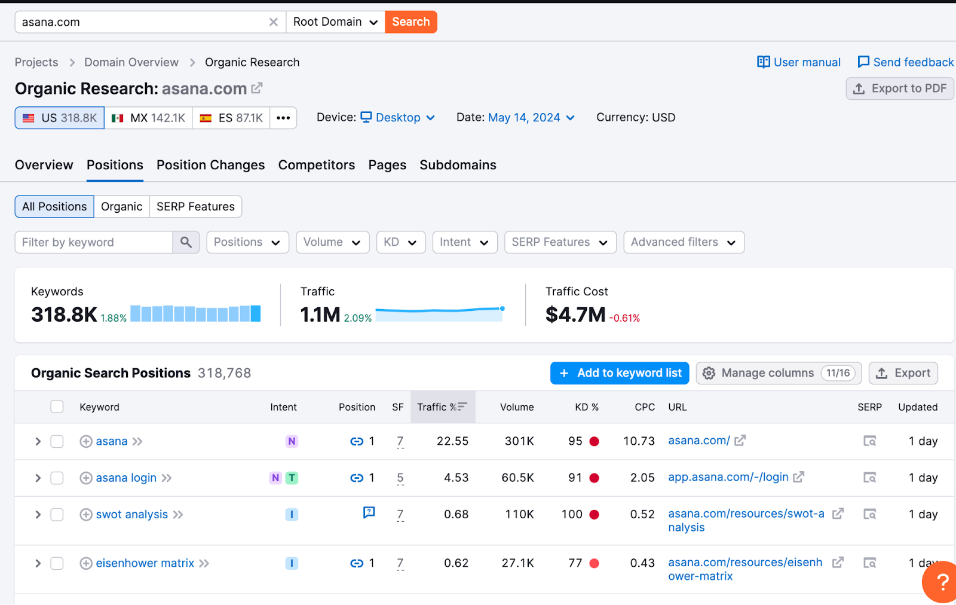
Task: Open the Advanced filters dropdown
Action: pyautogui.click(x=684, y=242)
